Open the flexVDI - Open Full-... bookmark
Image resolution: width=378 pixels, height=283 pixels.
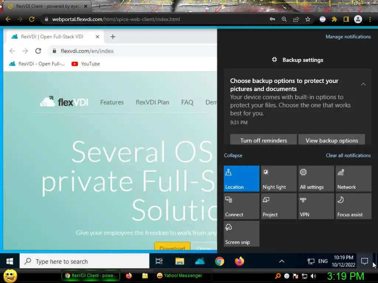click(x=37, y=64)
